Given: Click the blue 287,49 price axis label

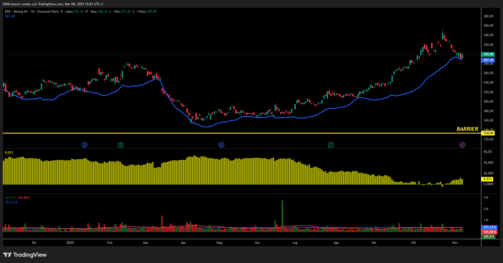Looking at the screenshot, I should click(488, 60).
